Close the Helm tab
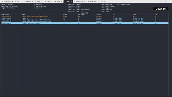172x97 pixels. (42, 2)
